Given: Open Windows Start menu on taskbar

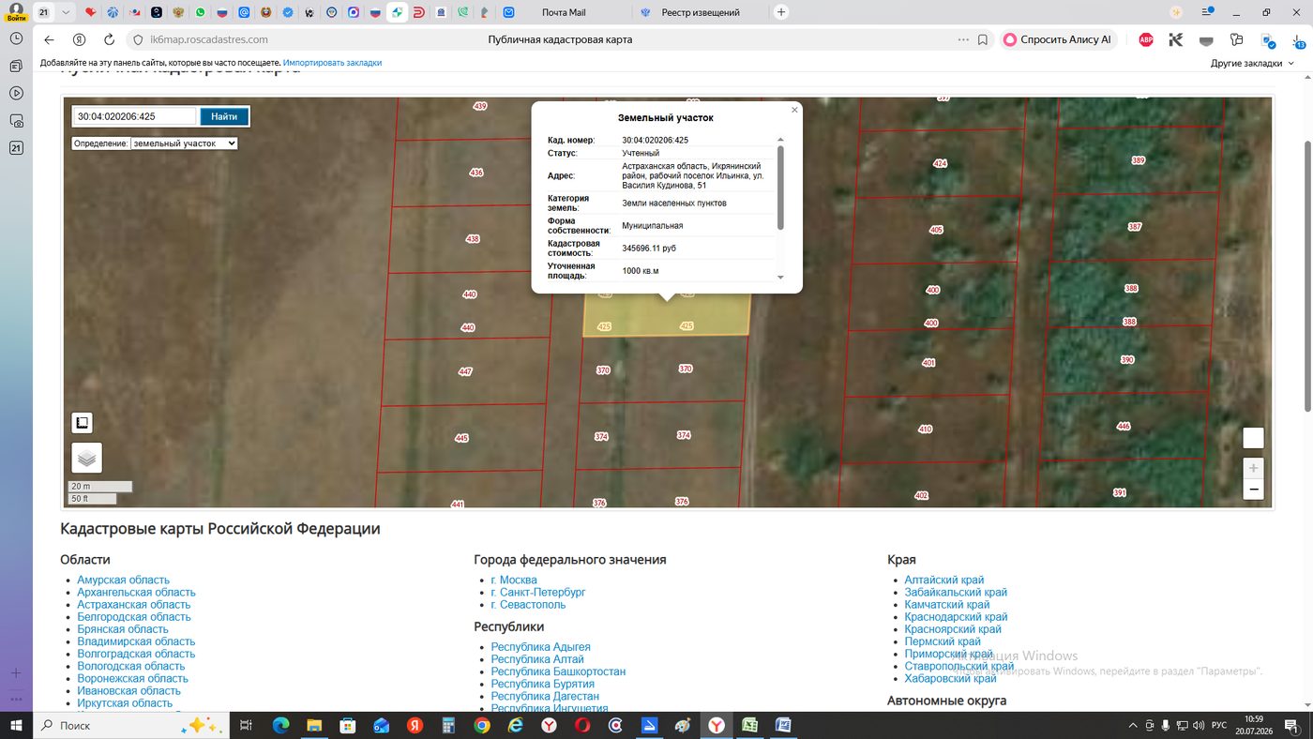Looking at the screenshot, I should (x=16, y=726).
